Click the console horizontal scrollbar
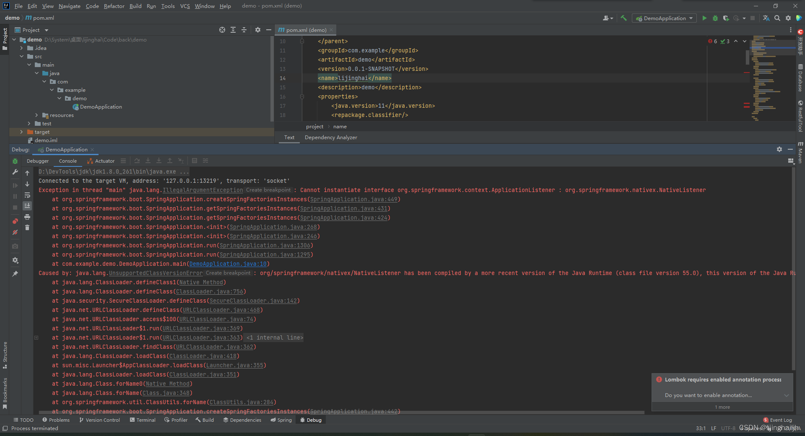Viewport: 805px width, 436px height. (341, 413)
